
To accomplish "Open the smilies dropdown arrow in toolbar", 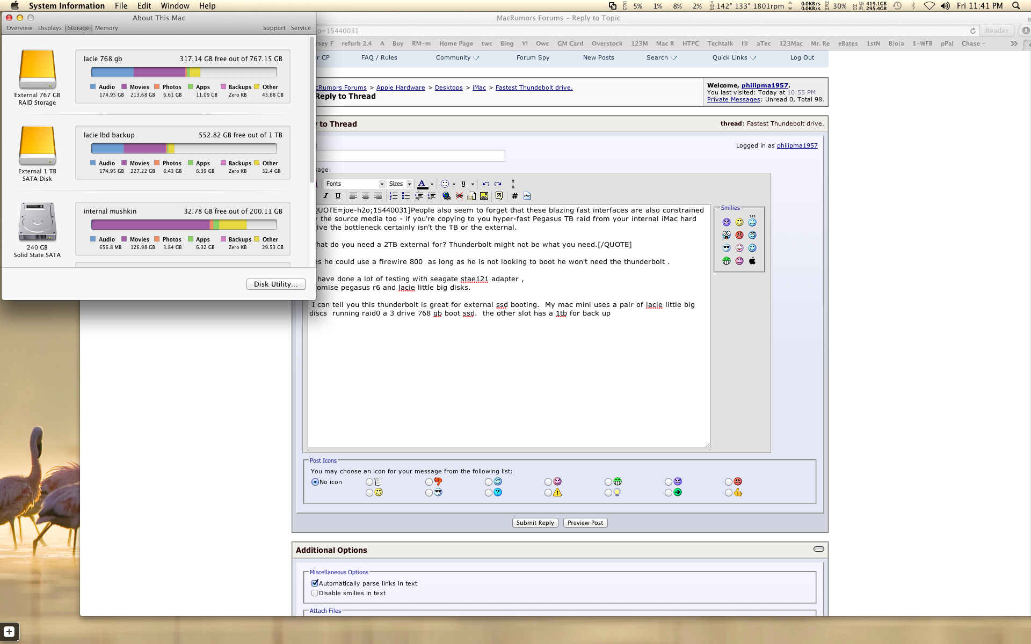I will (x=454, y=184).
